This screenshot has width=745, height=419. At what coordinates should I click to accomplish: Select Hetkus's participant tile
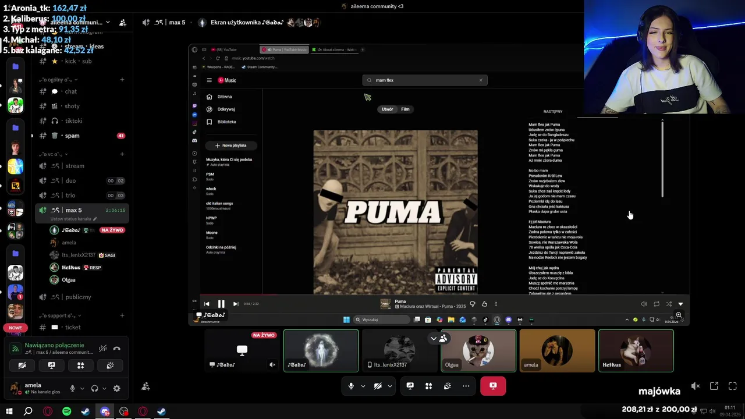click(x=636, y=350)
